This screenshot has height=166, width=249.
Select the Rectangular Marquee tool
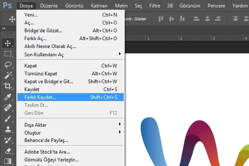8,54
